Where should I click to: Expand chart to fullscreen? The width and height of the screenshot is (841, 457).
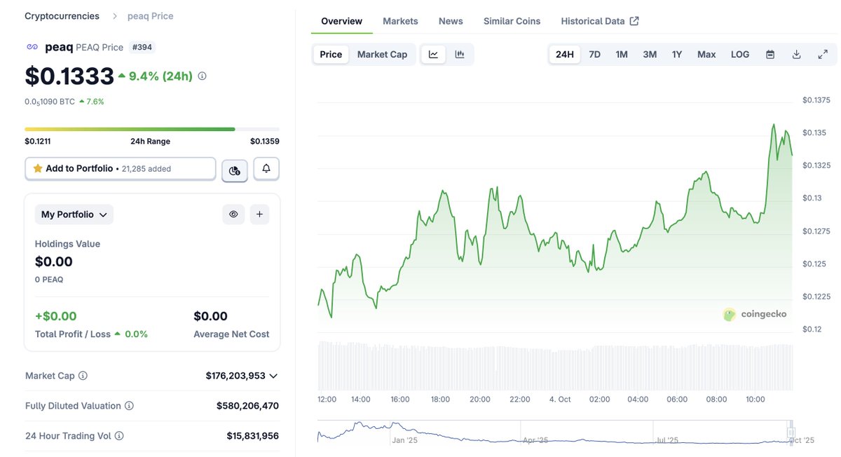pos(823,54)
